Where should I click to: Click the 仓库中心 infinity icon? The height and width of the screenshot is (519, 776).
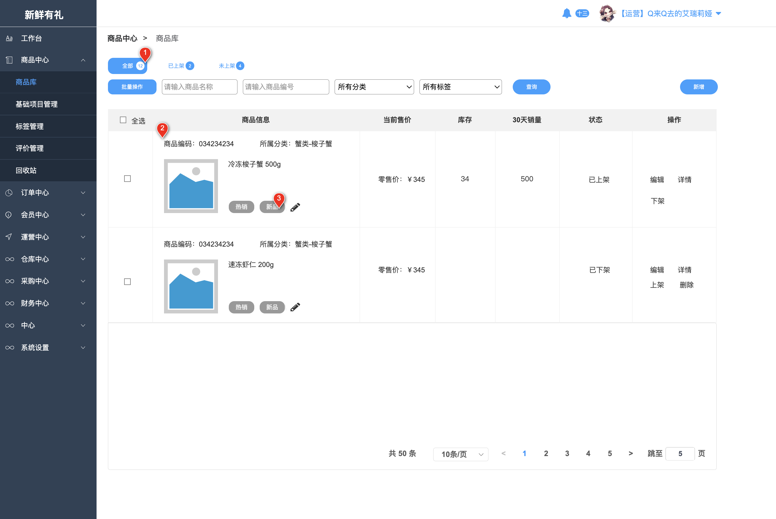coord(10,259)
